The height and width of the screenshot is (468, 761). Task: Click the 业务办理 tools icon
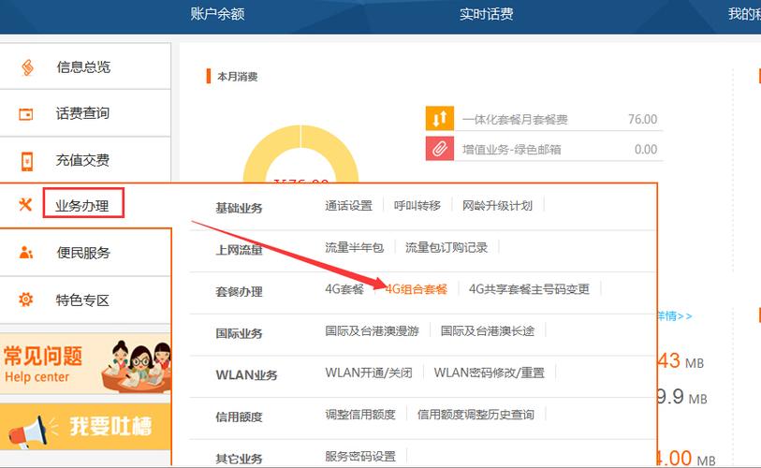tap(25, 205)
